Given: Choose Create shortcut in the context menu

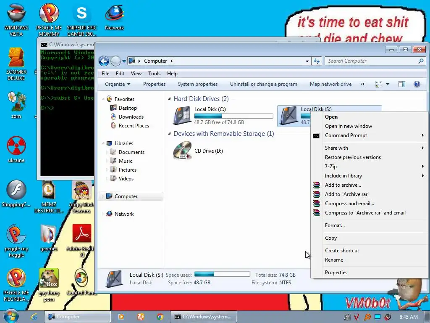Looking at the screenshot, I should point(370,251).
